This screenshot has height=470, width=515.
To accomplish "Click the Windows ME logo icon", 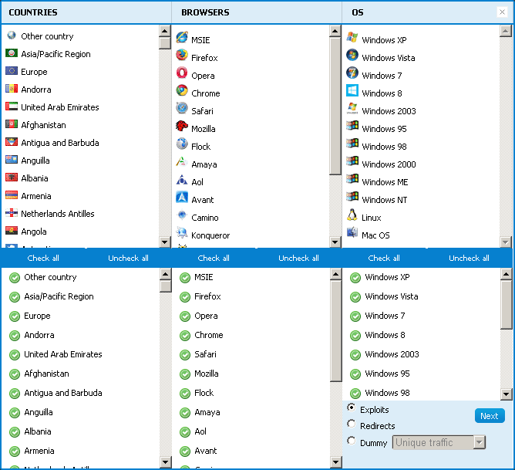I will 352,179.
